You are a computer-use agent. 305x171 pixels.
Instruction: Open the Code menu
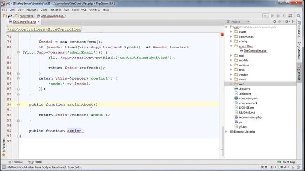[44, 9]
